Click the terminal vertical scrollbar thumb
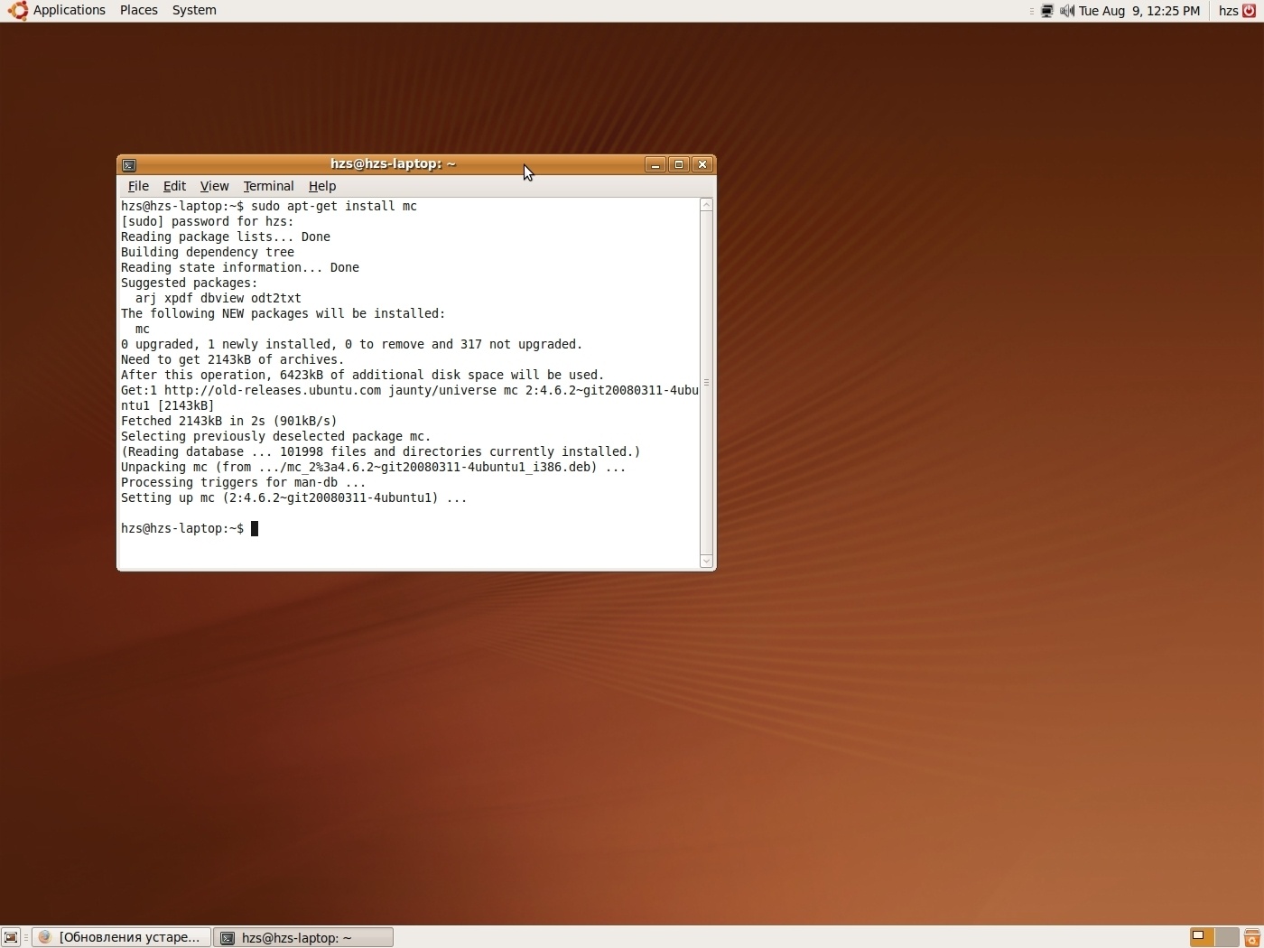1264x948 pixels. point(707,384)
